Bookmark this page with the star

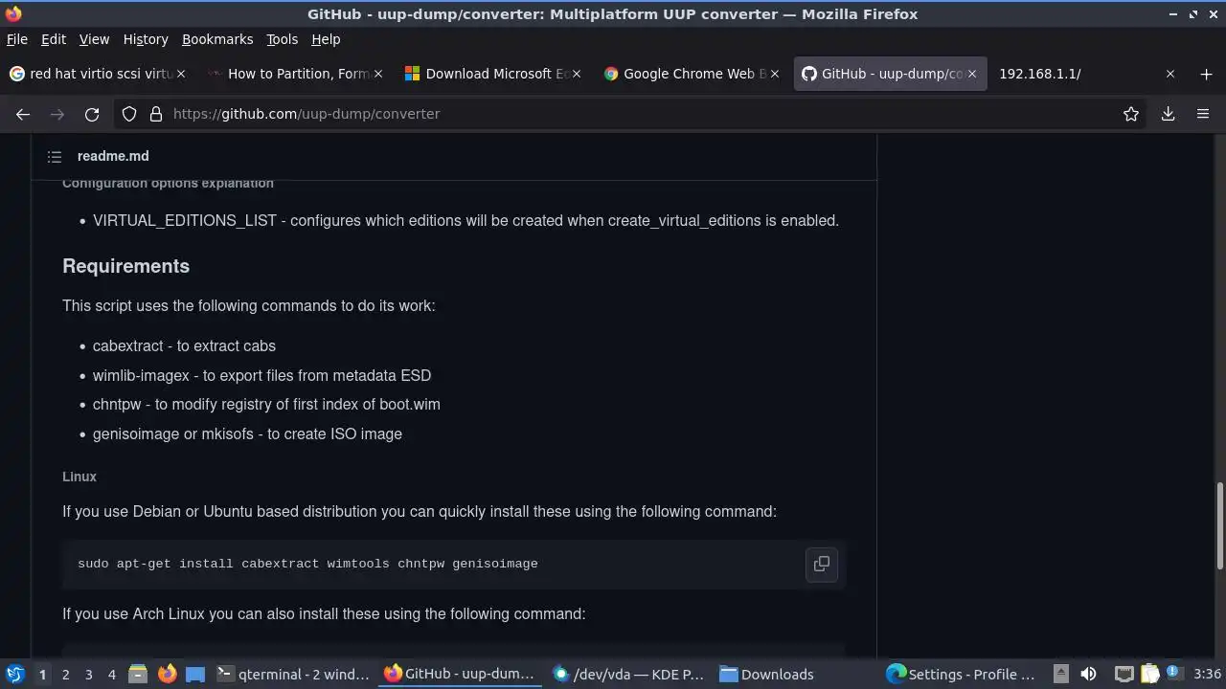point(1131,114)
